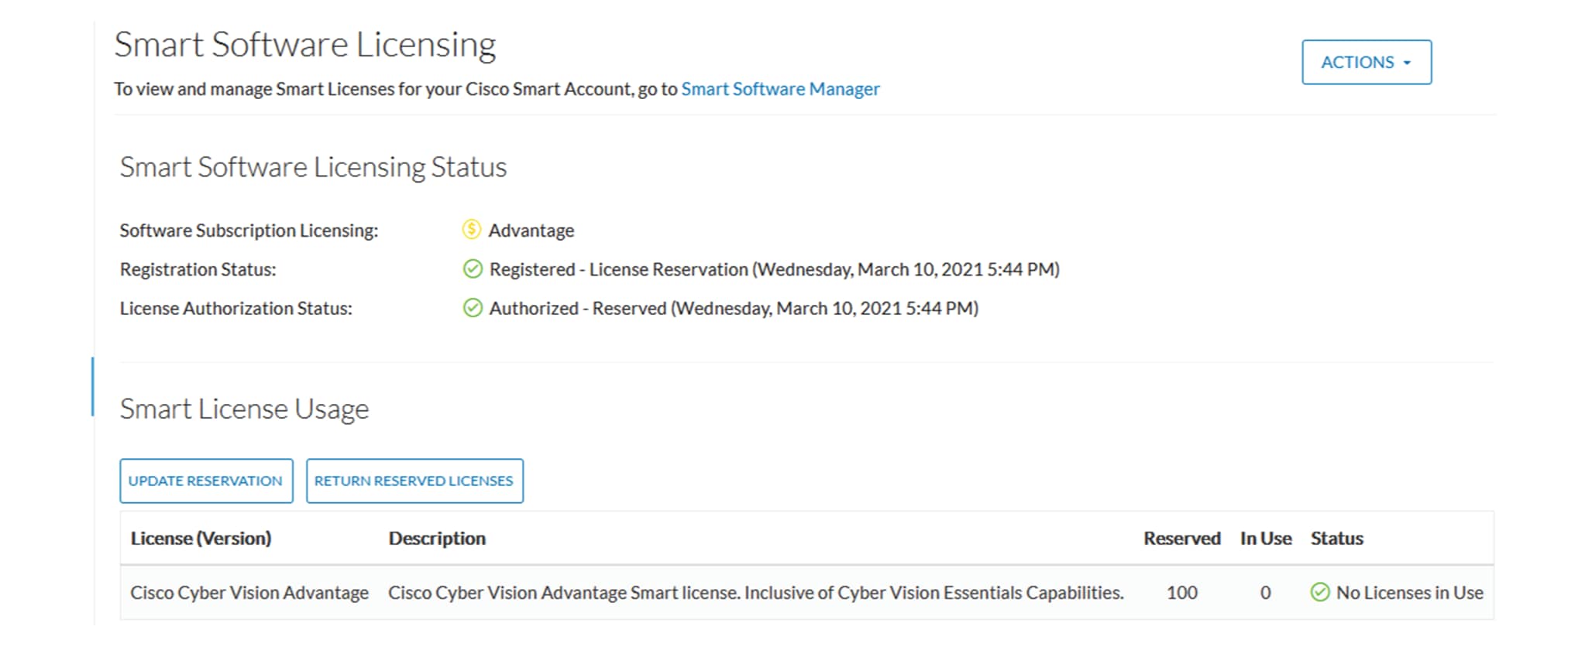Click the green check icon beside Authorized
This screenshot has height=647, width=1585.
tap(473, 308)
